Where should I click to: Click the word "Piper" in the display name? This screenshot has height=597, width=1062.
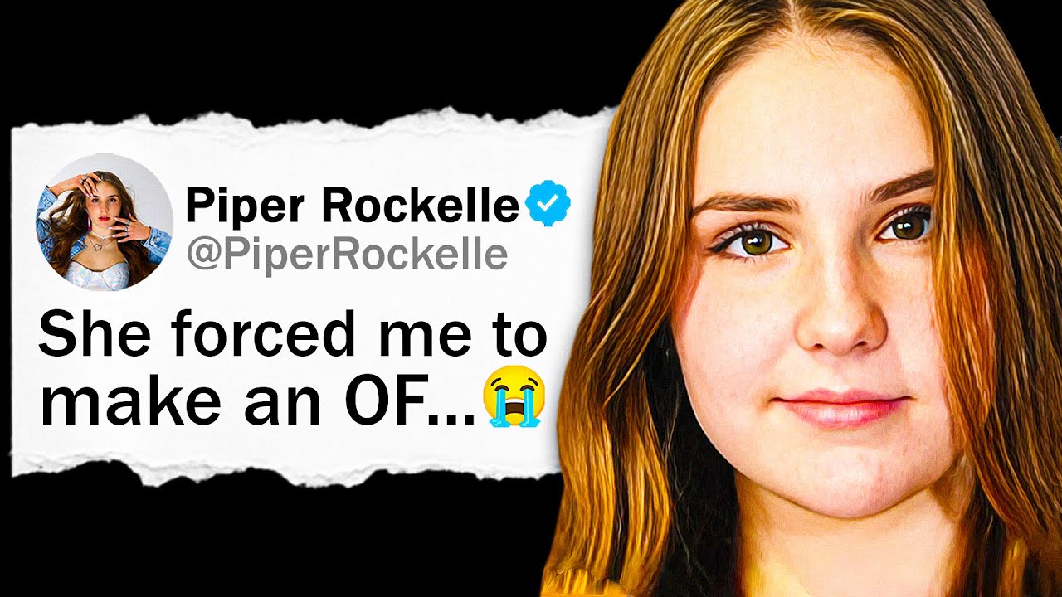point(248,206)
